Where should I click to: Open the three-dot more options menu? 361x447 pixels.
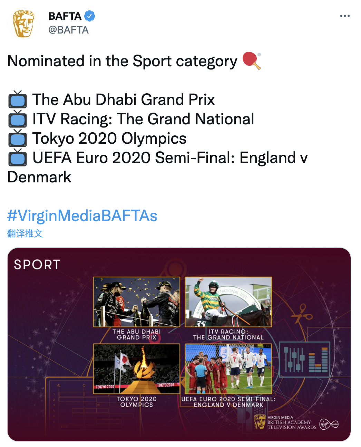coord(344,16)
